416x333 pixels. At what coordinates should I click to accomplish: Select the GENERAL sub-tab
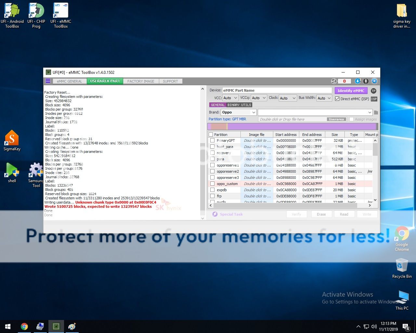tap(217, 105)
